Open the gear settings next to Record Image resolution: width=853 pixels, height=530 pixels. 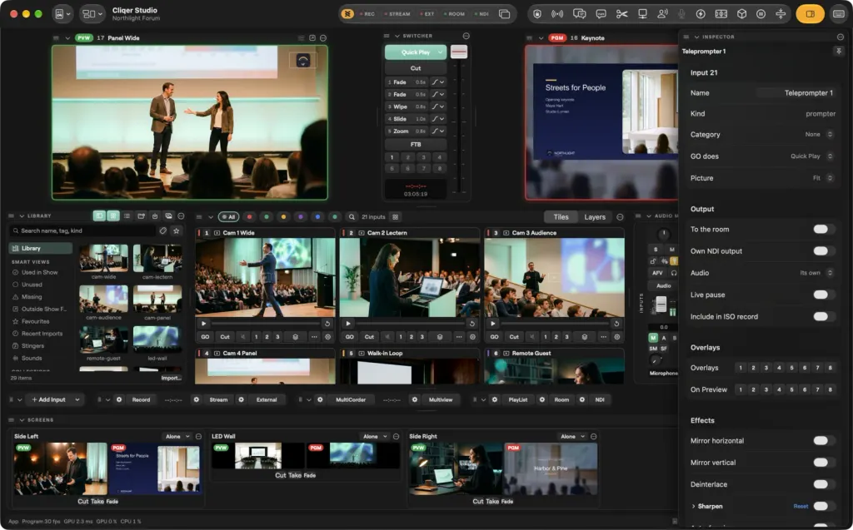tap(119, 399)
